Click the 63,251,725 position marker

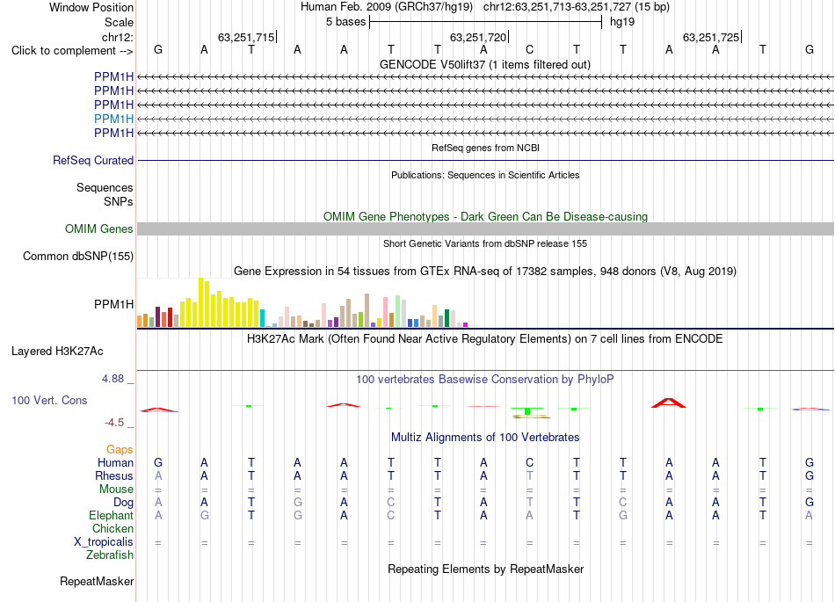(x=711, y=37)
